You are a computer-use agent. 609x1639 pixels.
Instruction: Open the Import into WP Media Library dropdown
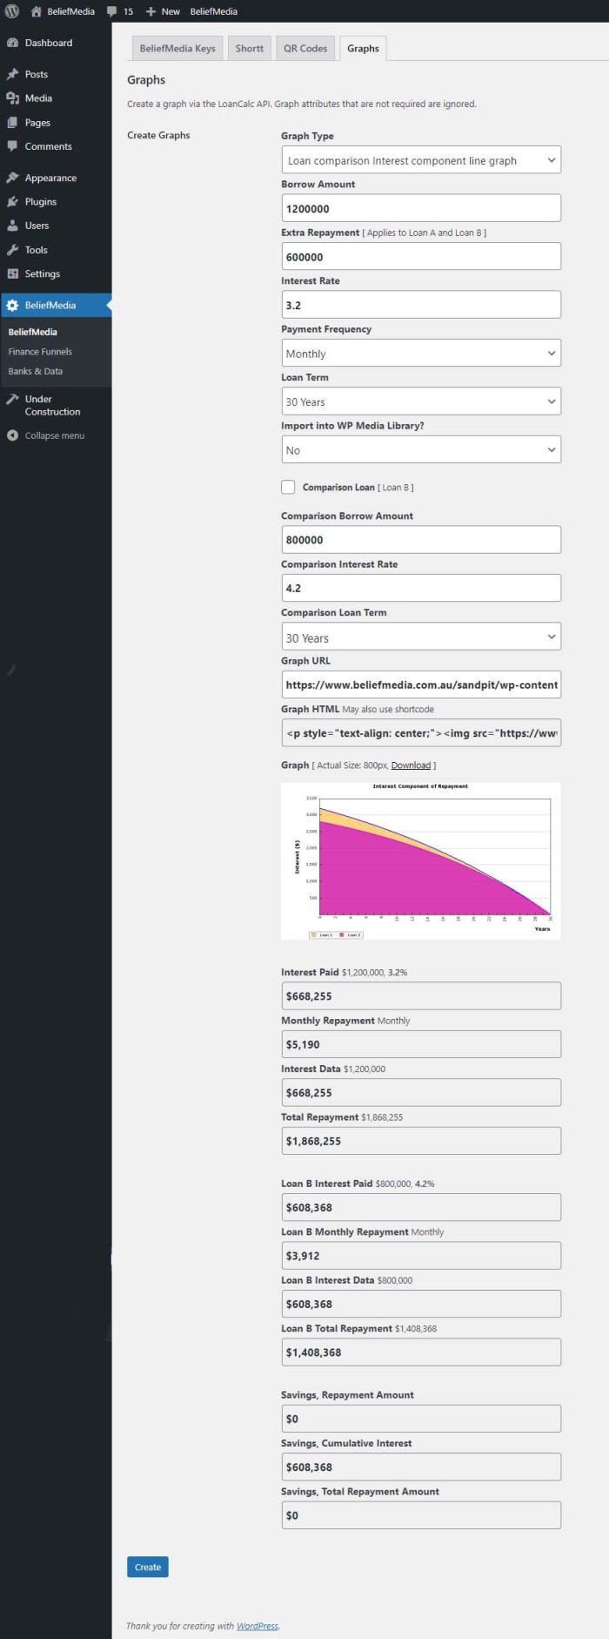tap(420, 450)
